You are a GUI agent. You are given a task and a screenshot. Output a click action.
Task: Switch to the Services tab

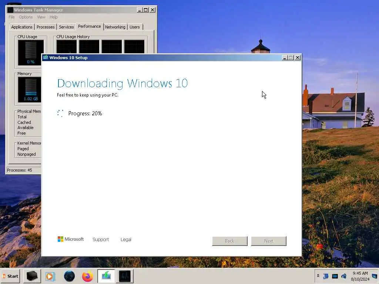tap(66, 27)
